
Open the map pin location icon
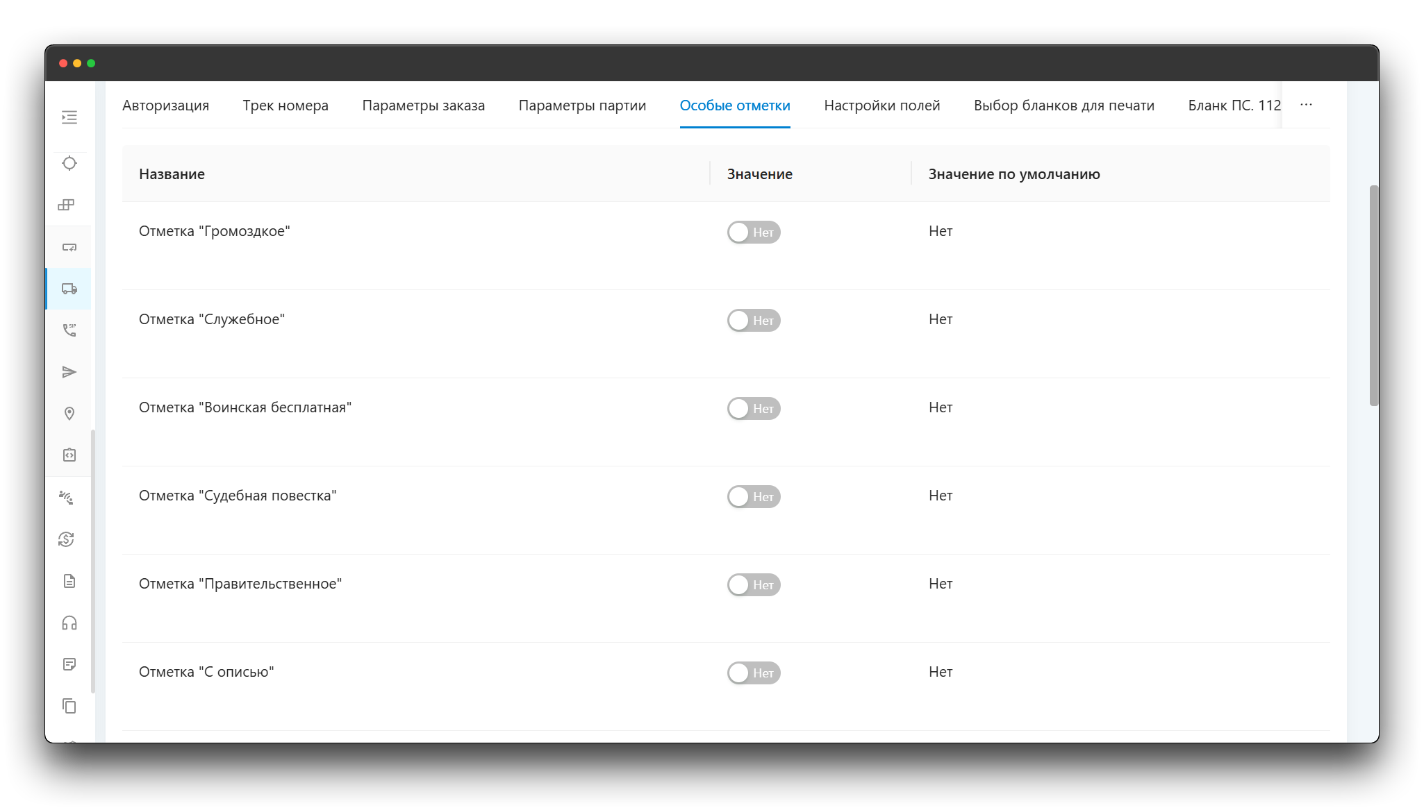coord(69,414)
